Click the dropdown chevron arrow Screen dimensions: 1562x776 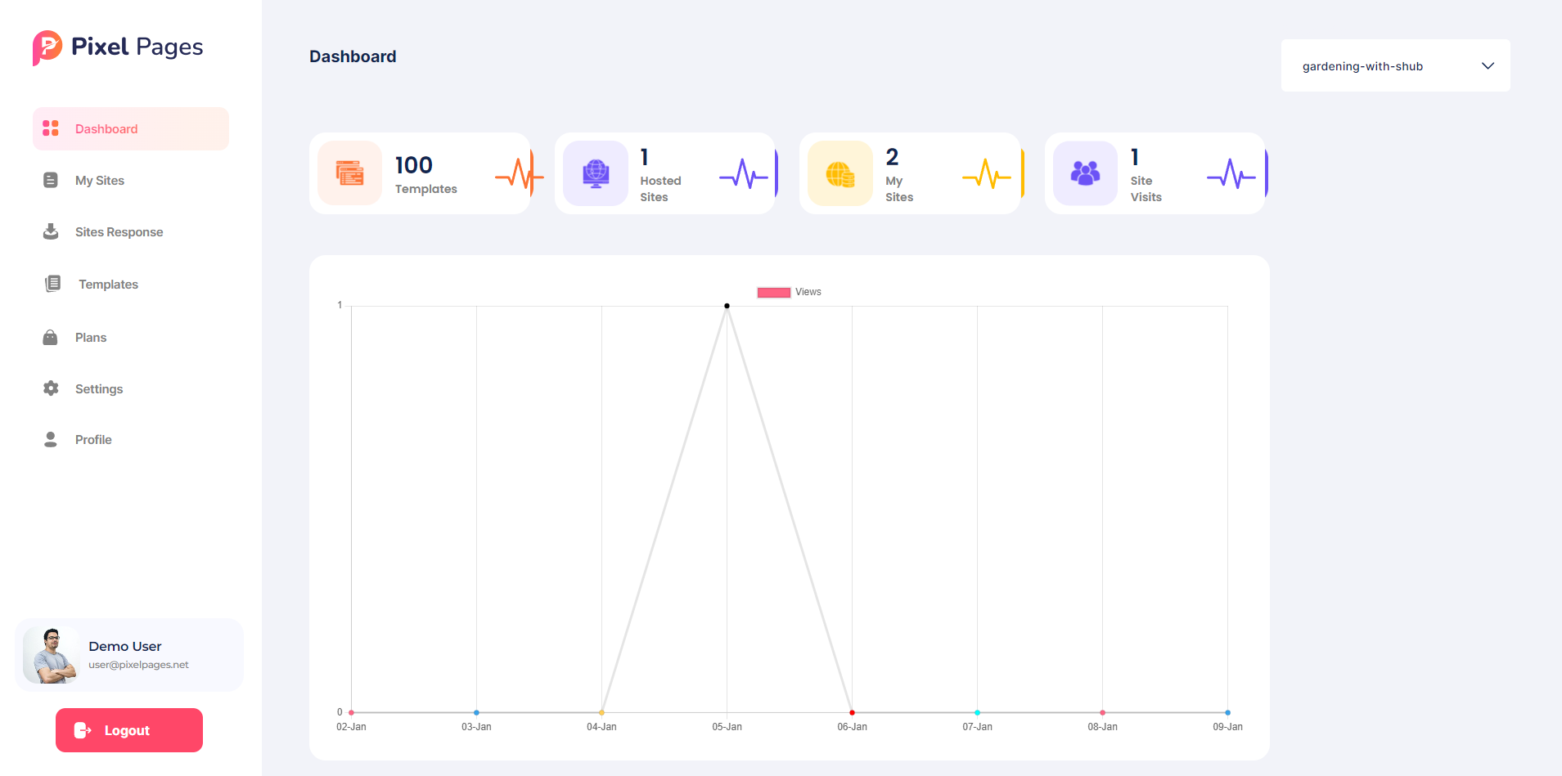1488,66
